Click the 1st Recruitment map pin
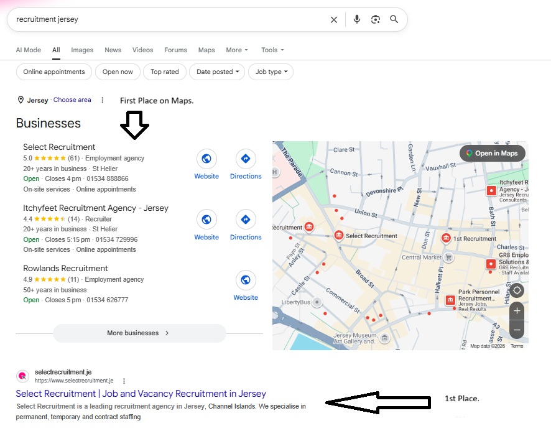The height and width of the screenshot is (431, 551). tap(446, 238)
